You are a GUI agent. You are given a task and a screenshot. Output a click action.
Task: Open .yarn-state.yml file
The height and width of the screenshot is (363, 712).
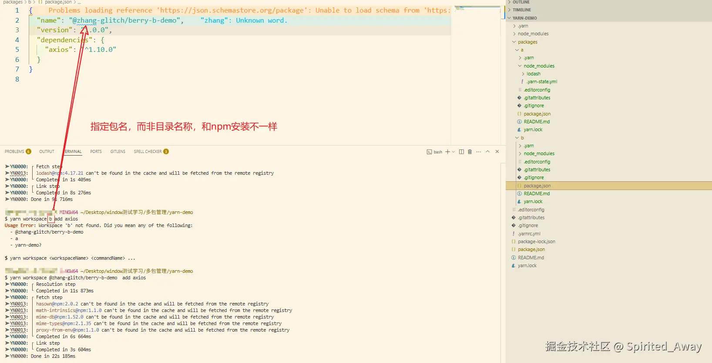[541, 82]
